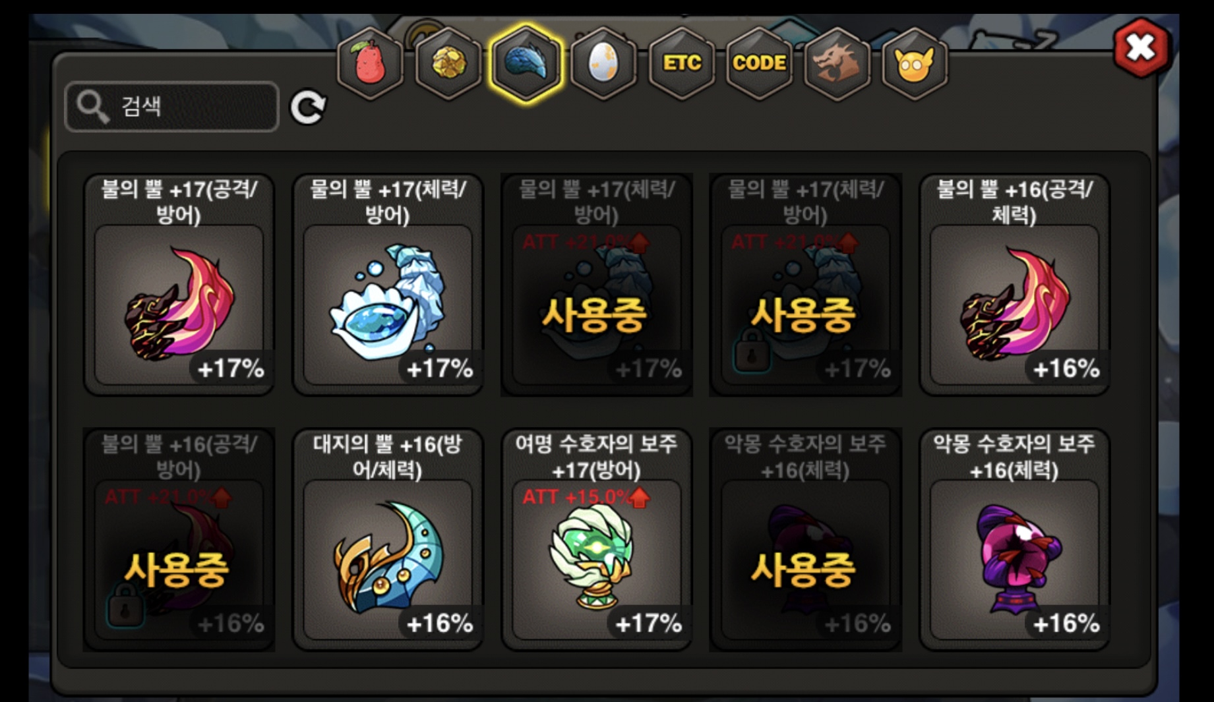Switch to the ETC tab
The width and height of the screenshot is (1214, 702).
682,63
